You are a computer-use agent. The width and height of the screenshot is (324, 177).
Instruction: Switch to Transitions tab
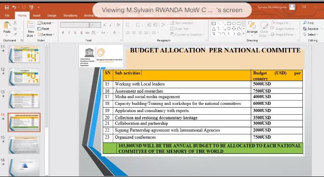click(x=71, y=15)
